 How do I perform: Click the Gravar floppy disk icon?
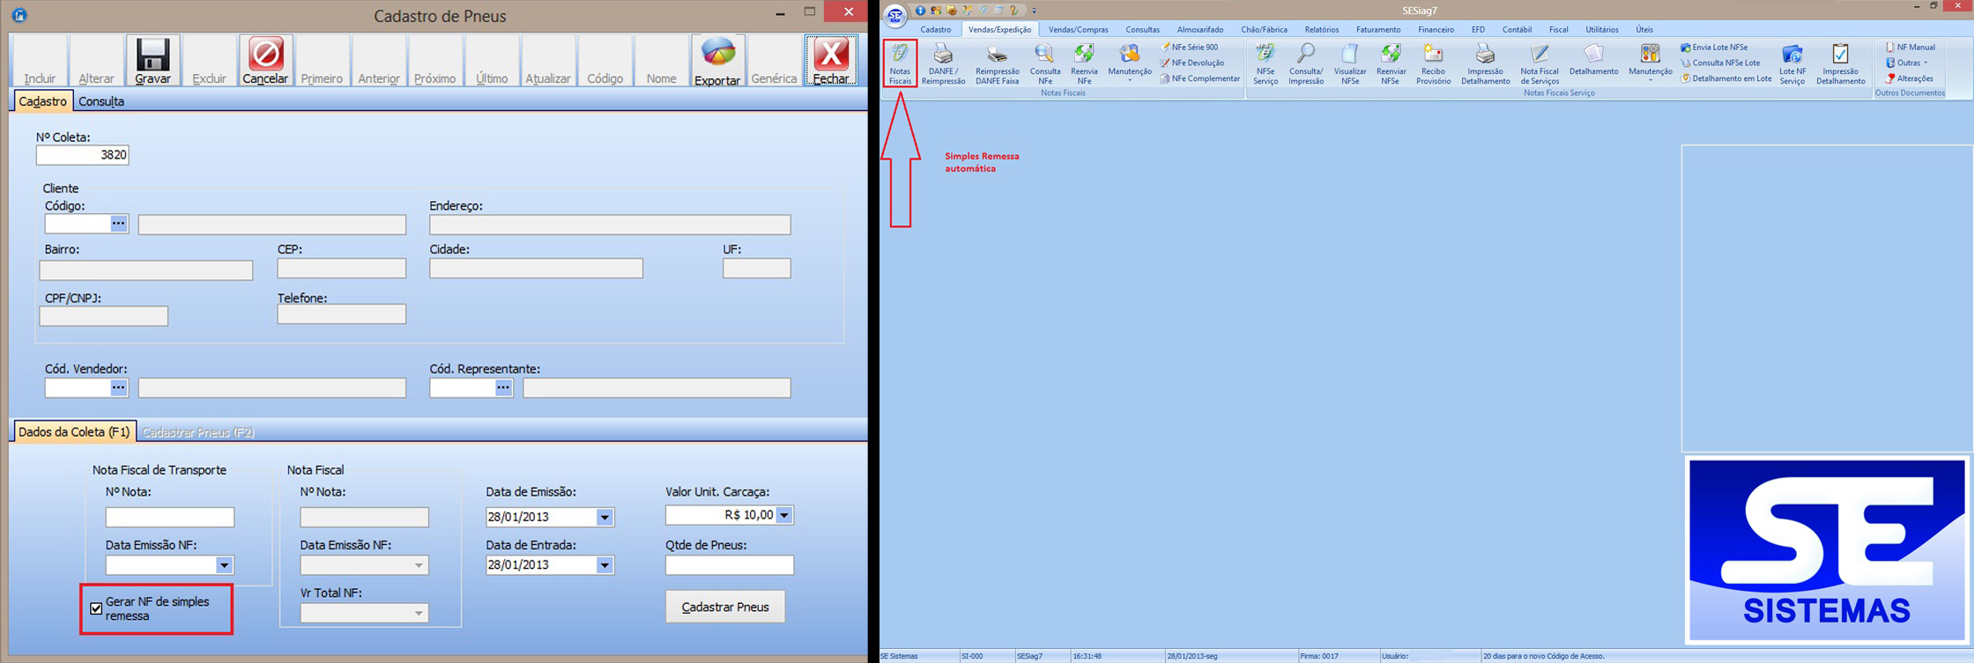click(152, 56)
